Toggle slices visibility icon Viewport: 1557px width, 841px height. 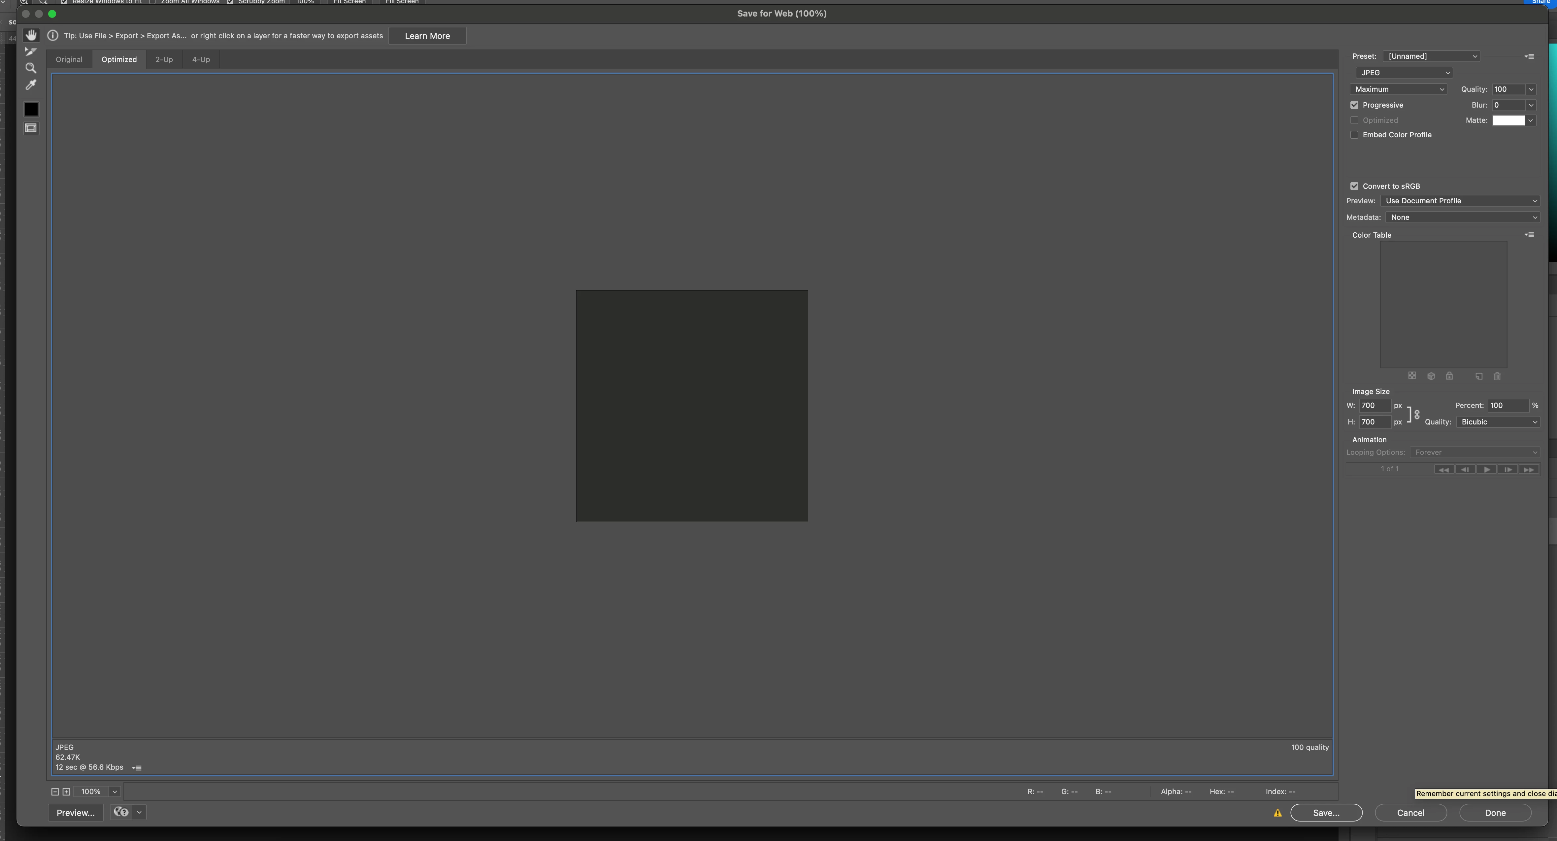pos(31,128)
